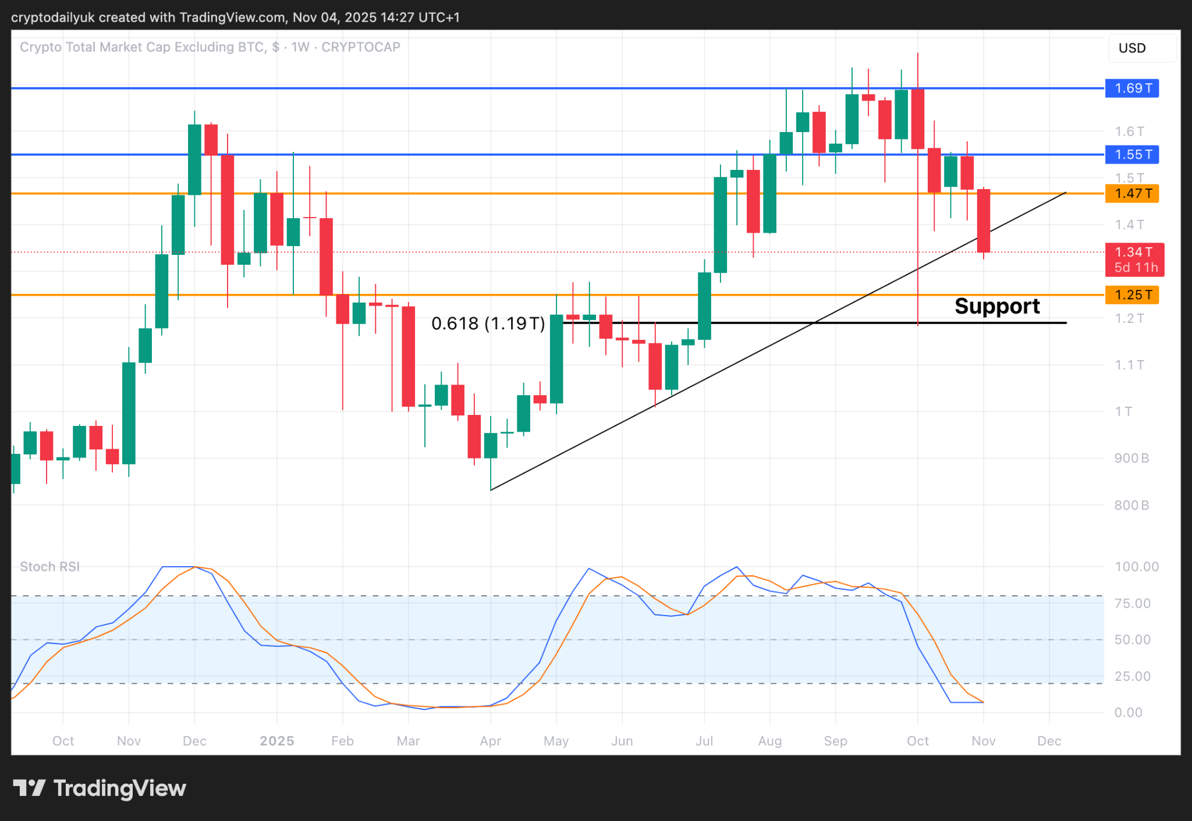Select the 0.618 (1.19 T) Fibonacci label
Image resolution: width=1192 pixels, height=821 pixels.
(488, 324)
